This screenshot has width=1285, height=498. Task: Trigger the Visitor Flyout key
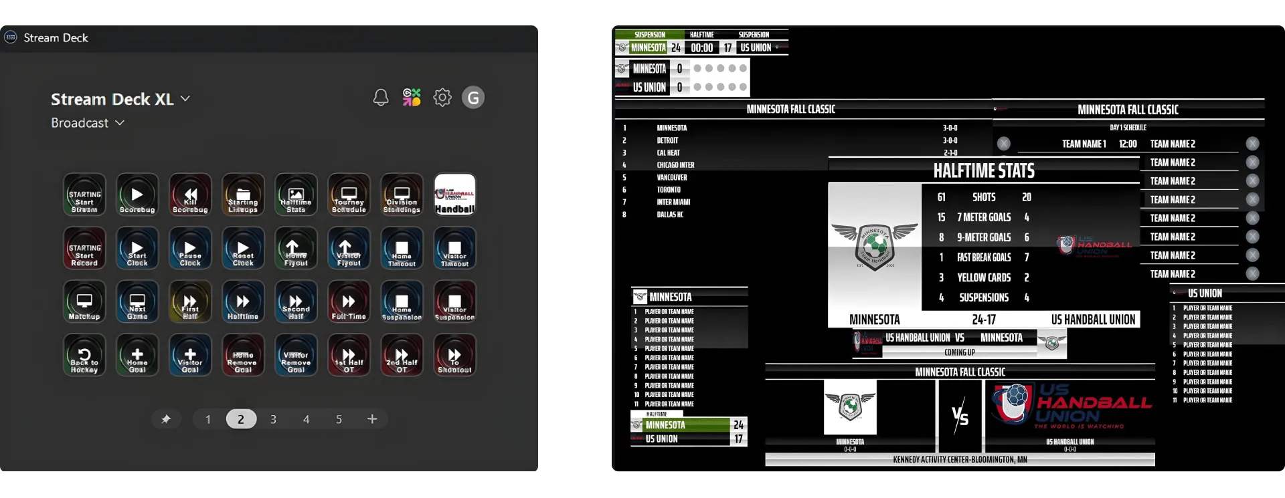pyautogui.click(x=349, y=248)
